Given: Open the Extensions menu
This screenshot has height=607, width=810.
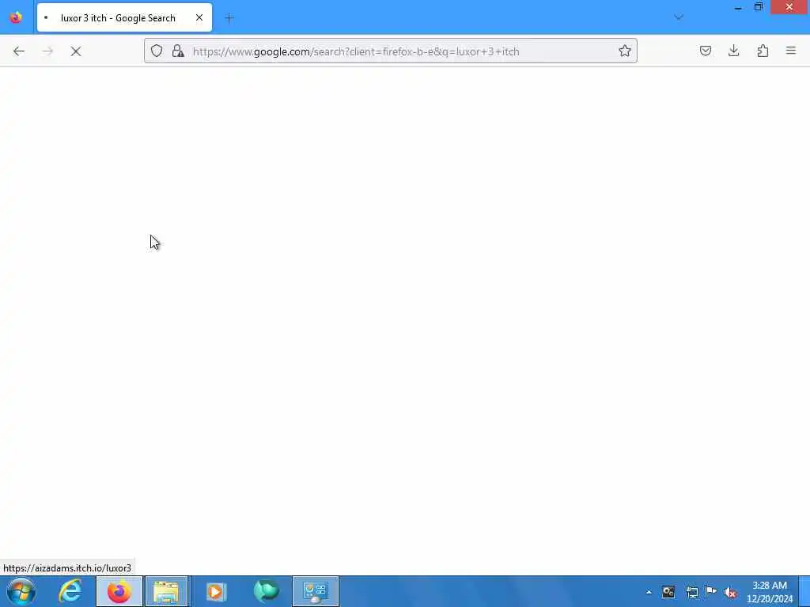Looking at the screenshot, I should [763, 51].
